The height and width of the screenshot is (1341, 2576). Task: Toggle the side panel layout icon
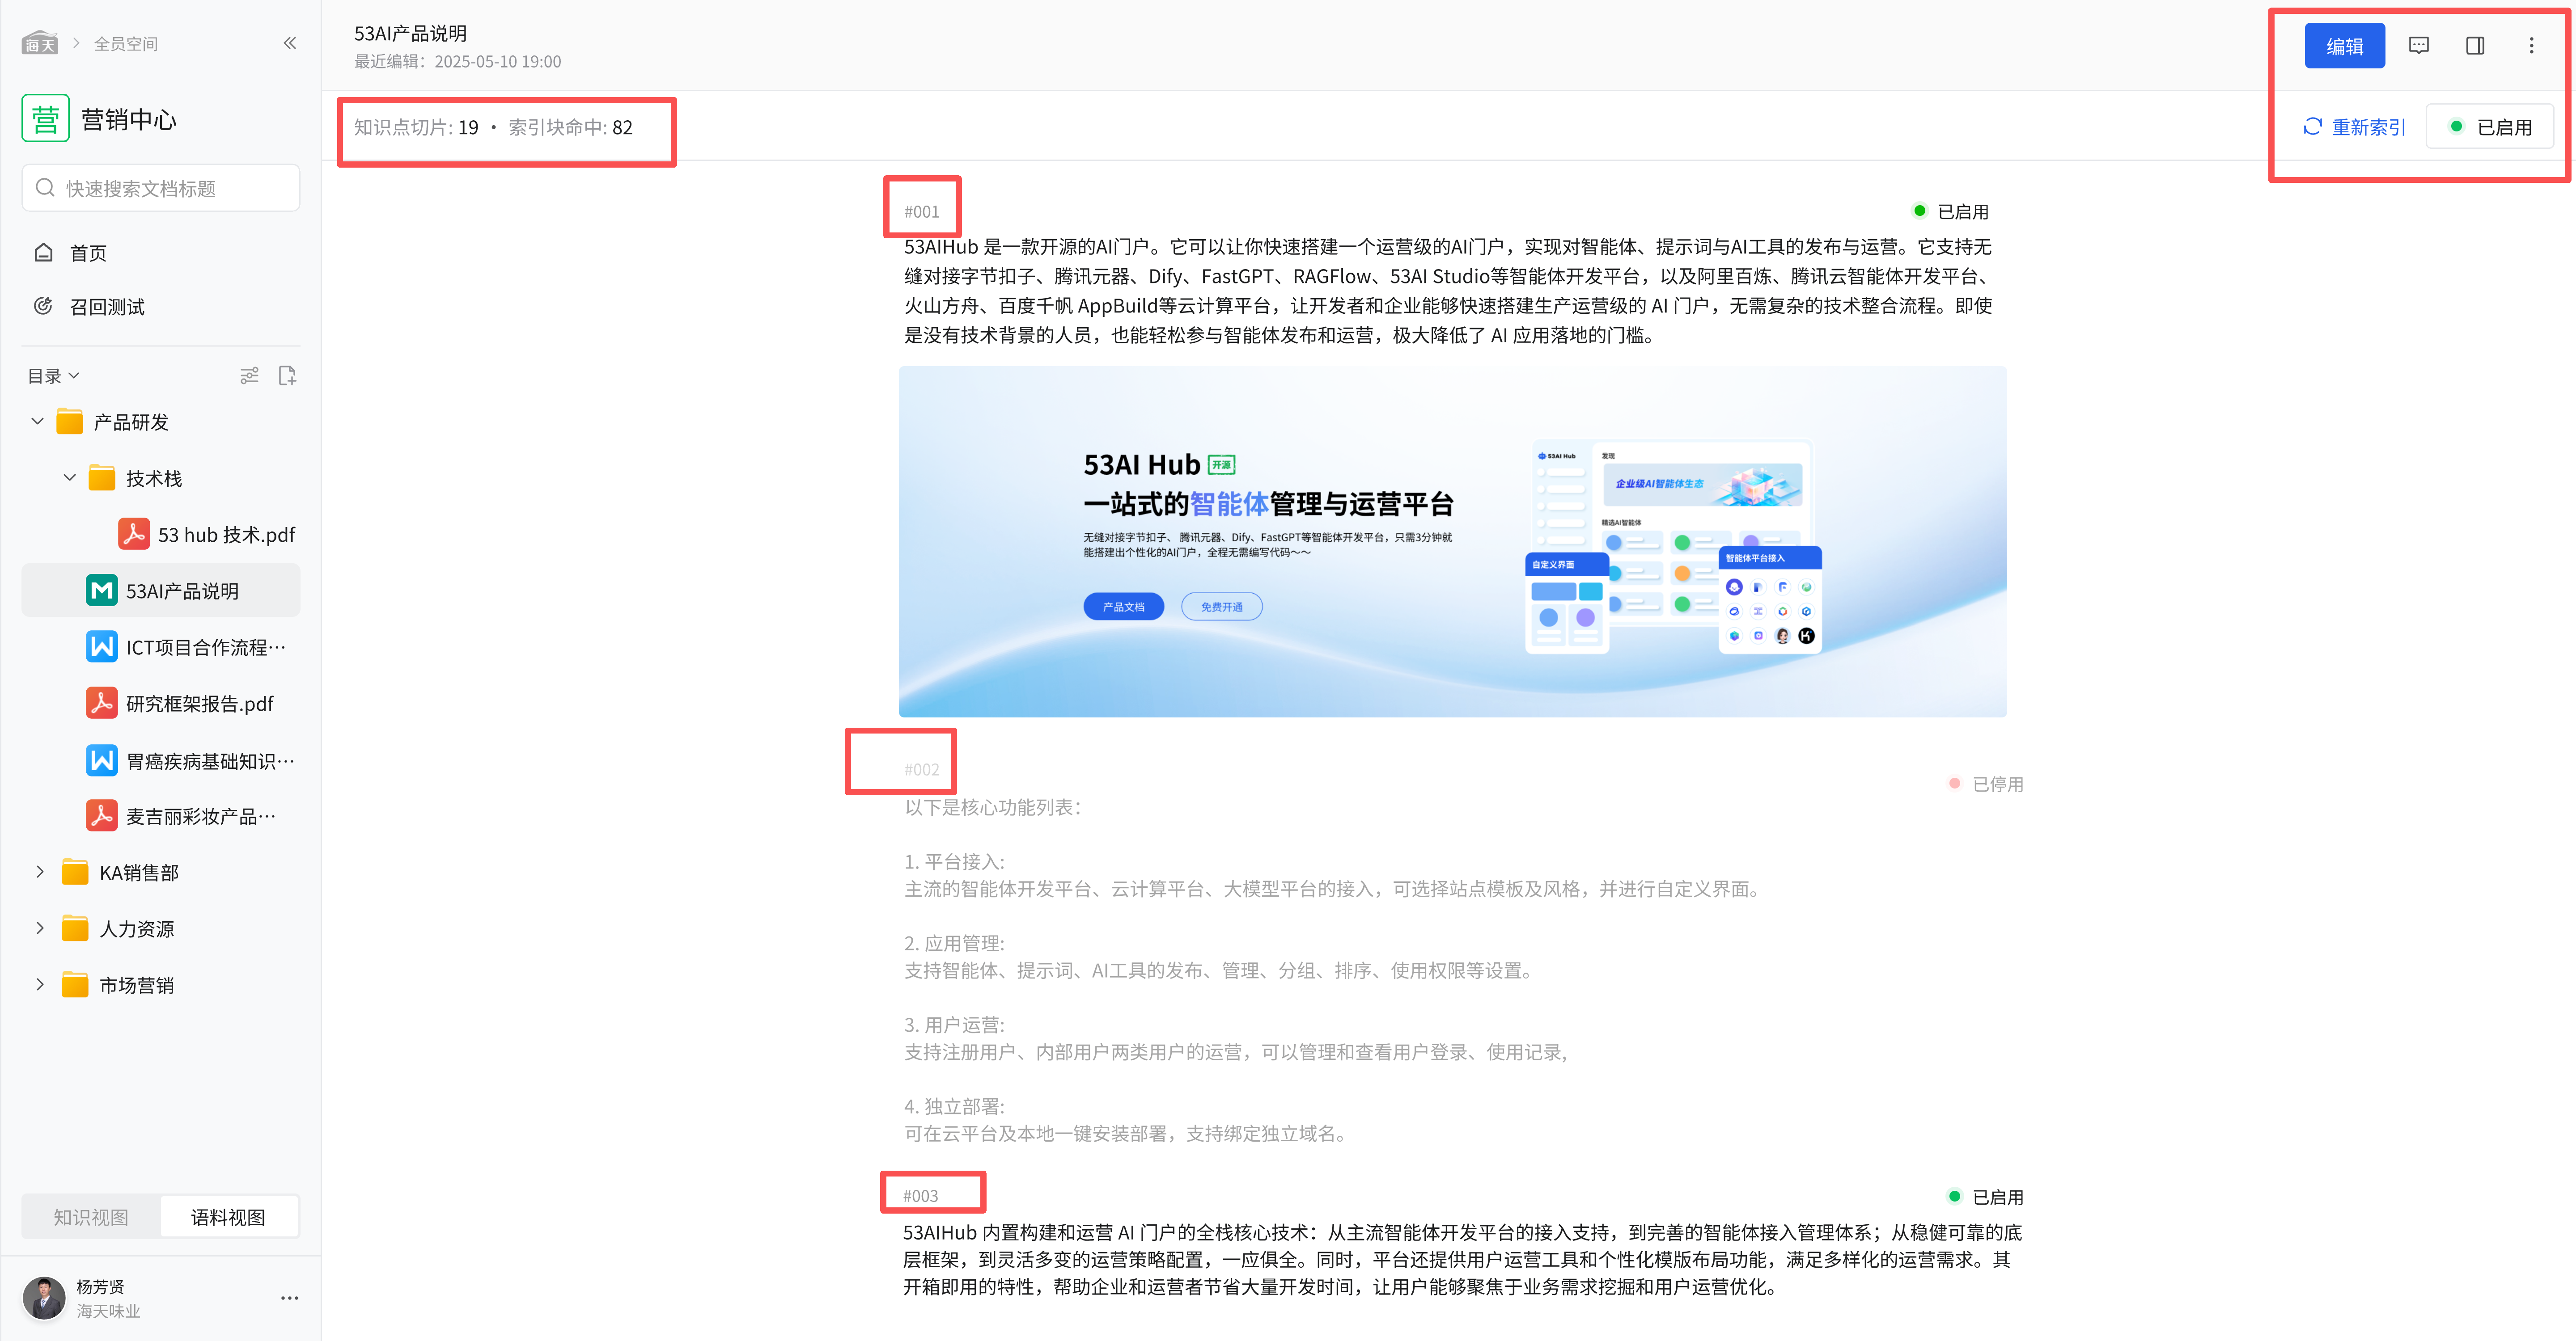pyautogui.click(x=2475, y=46)
